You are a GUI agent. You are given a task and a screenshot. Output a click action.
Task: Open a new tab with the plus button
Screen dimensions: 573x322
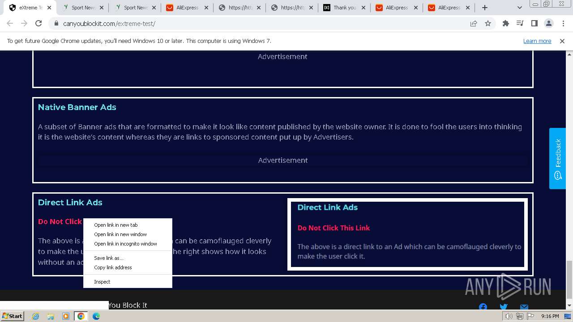(x=485, y=8)
